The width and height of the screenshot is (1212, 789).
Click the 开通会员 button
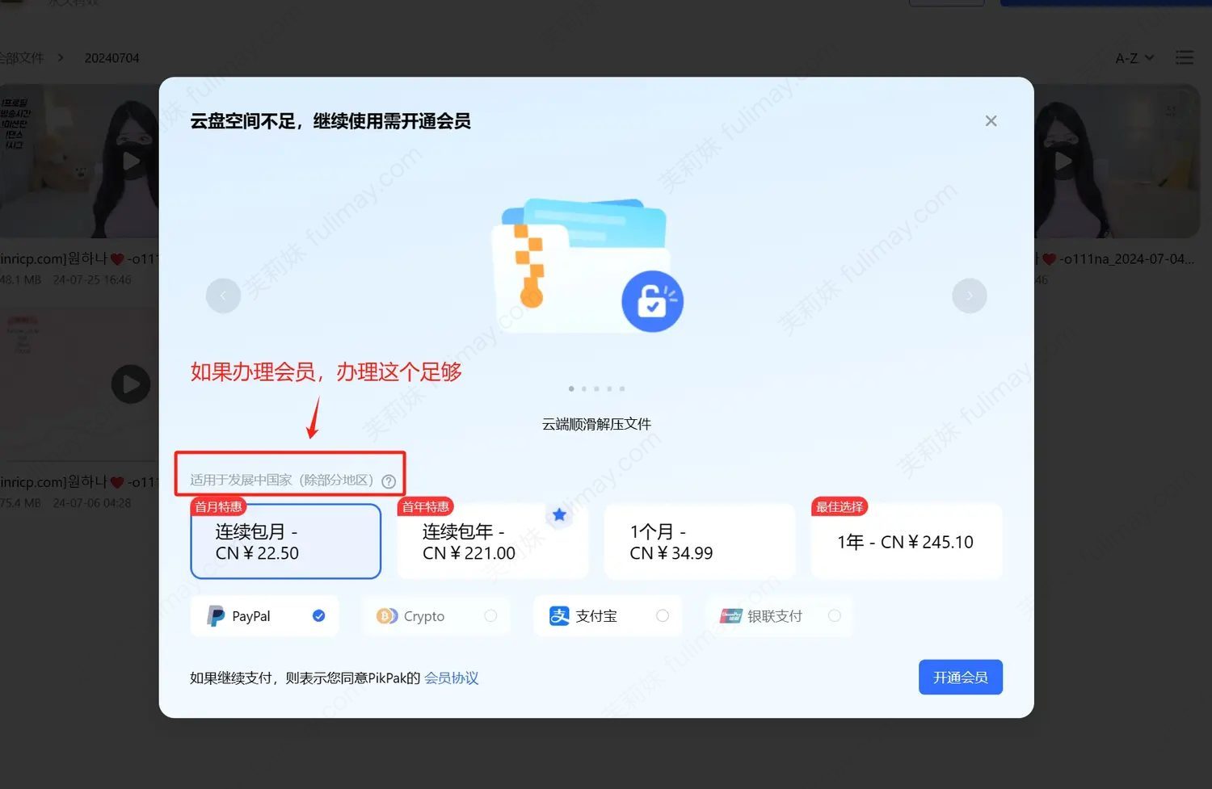[x=960, y=678]
